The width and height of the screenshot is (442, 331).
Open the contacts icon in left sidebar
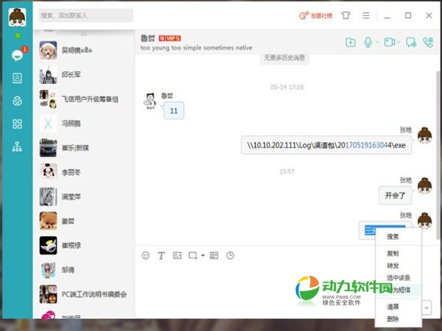17,78
